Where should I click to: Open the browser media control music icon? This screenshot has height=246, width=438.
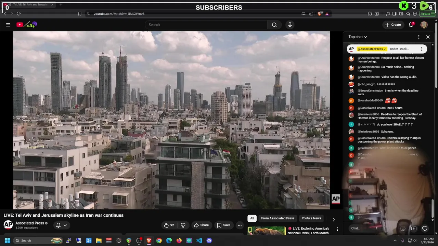(x=388, y=14)
